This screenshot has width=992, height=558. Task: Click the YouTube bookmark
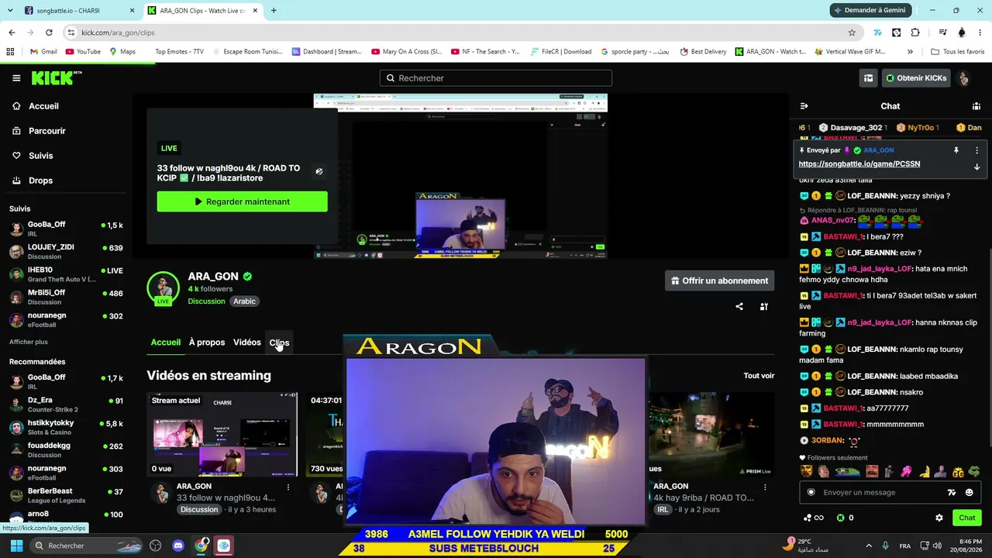pyautogui.click(x=83, y=52)
